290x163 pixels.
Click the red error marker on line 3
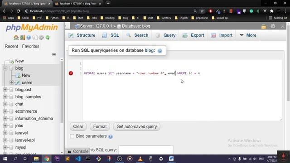[71, 73]
